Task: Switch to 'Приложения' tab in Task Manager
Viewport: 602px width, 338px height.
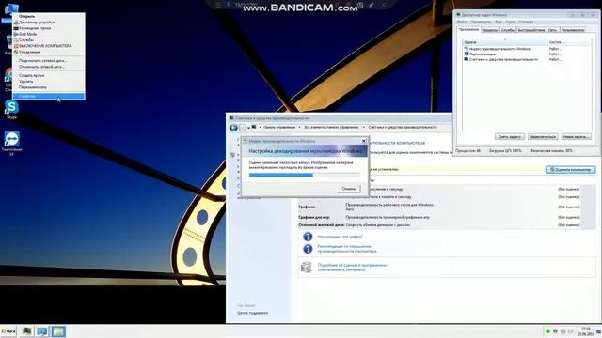Action: [x=468, y=29]
